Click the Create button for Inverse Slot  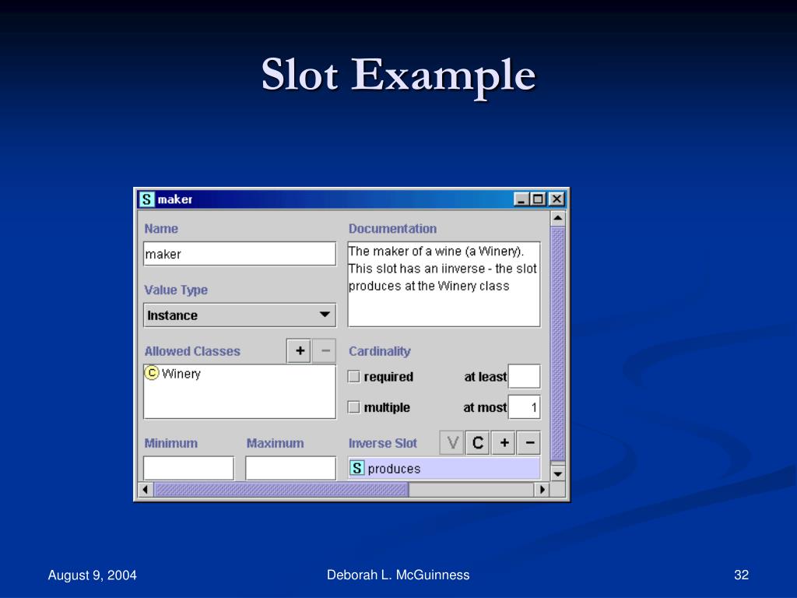478,443
